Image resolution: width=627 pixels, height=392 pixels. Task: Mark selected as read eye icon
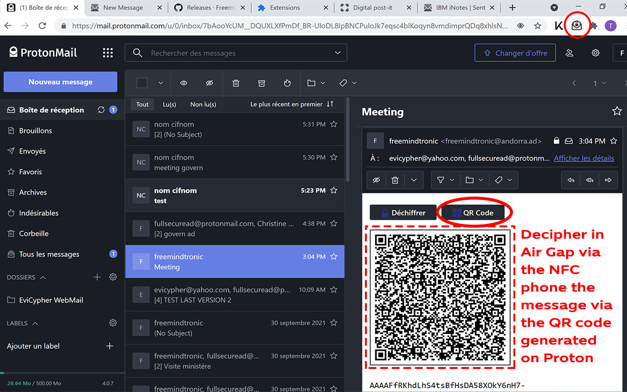click(184, 83)
